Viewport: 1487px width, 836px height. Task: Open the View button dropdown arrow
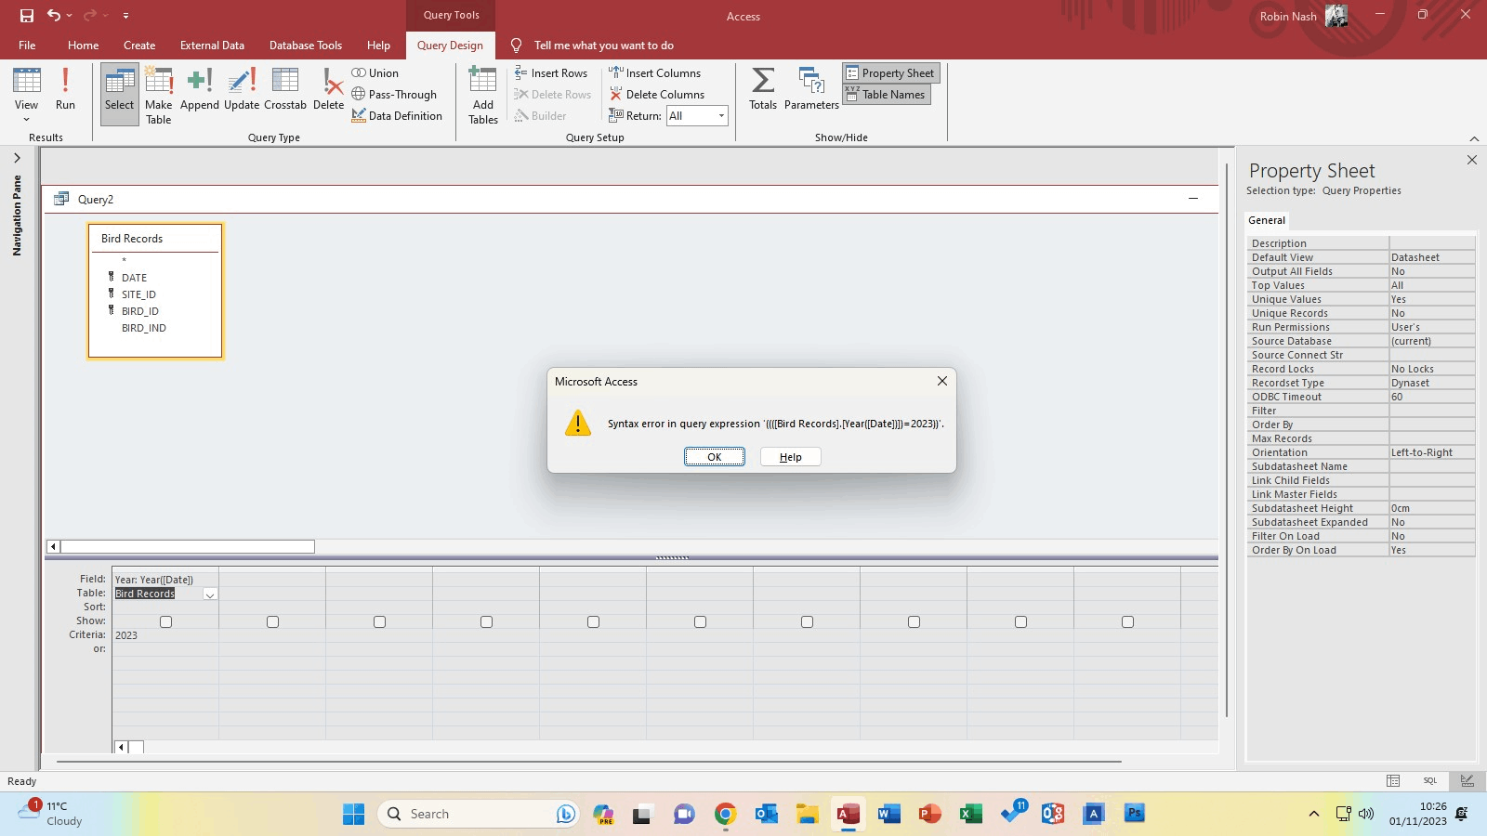click(x=26, y=120)
